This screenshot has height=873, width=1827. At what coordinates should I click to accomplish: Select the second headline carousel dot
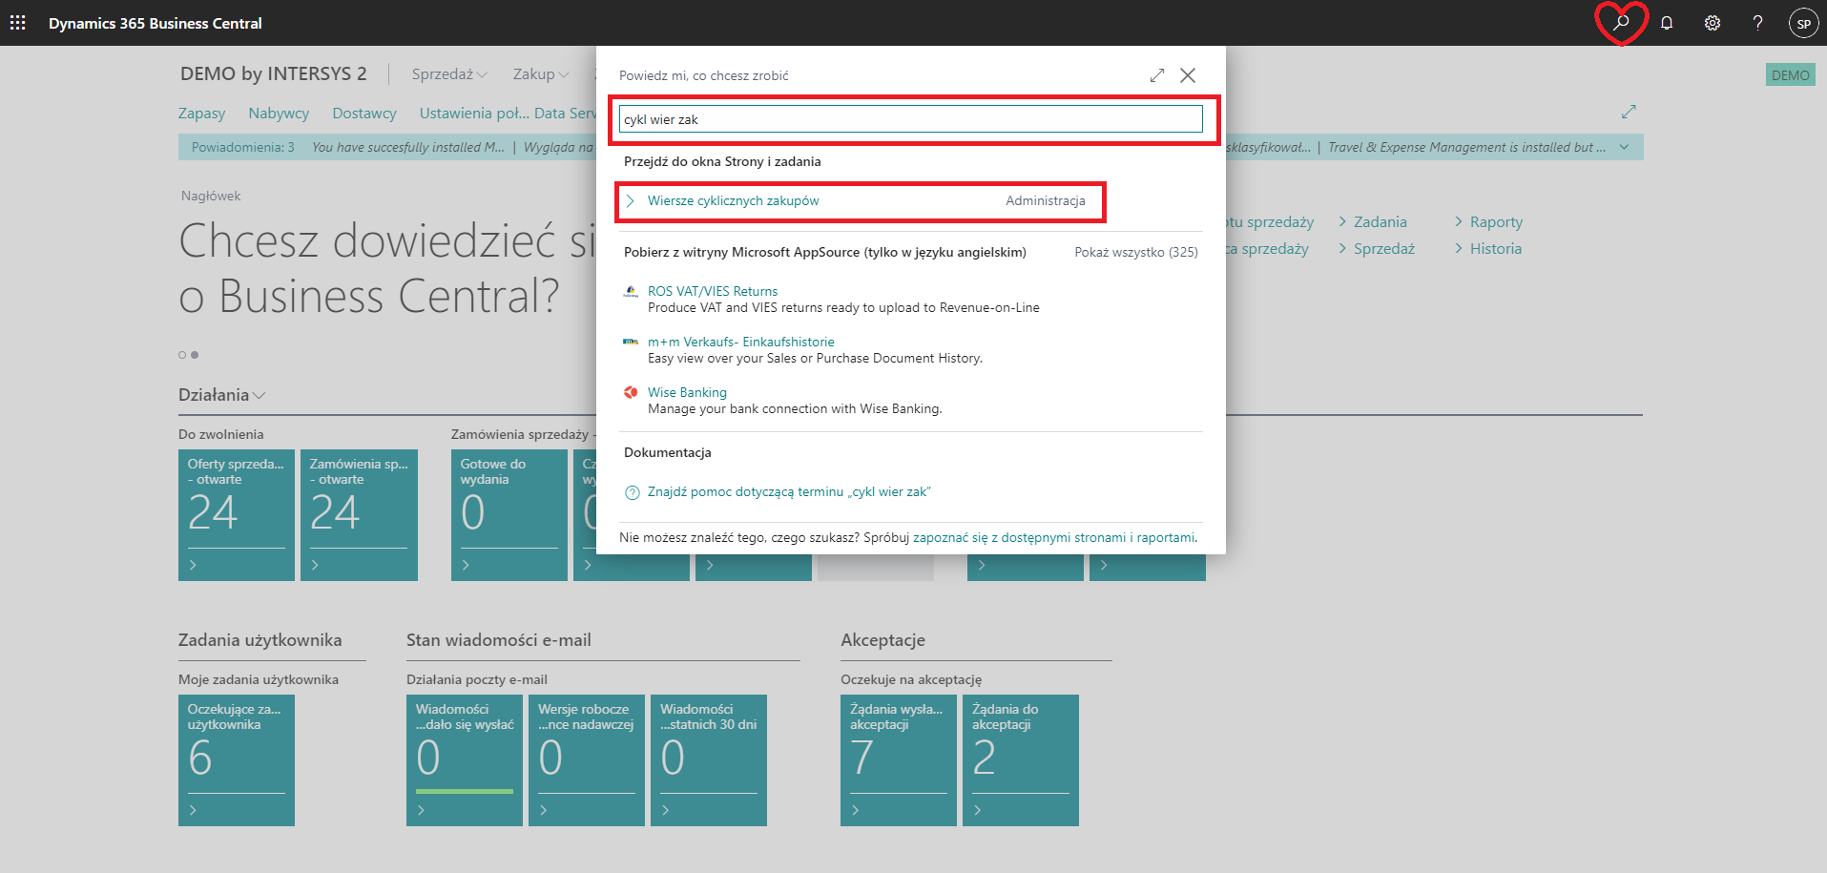195,355
